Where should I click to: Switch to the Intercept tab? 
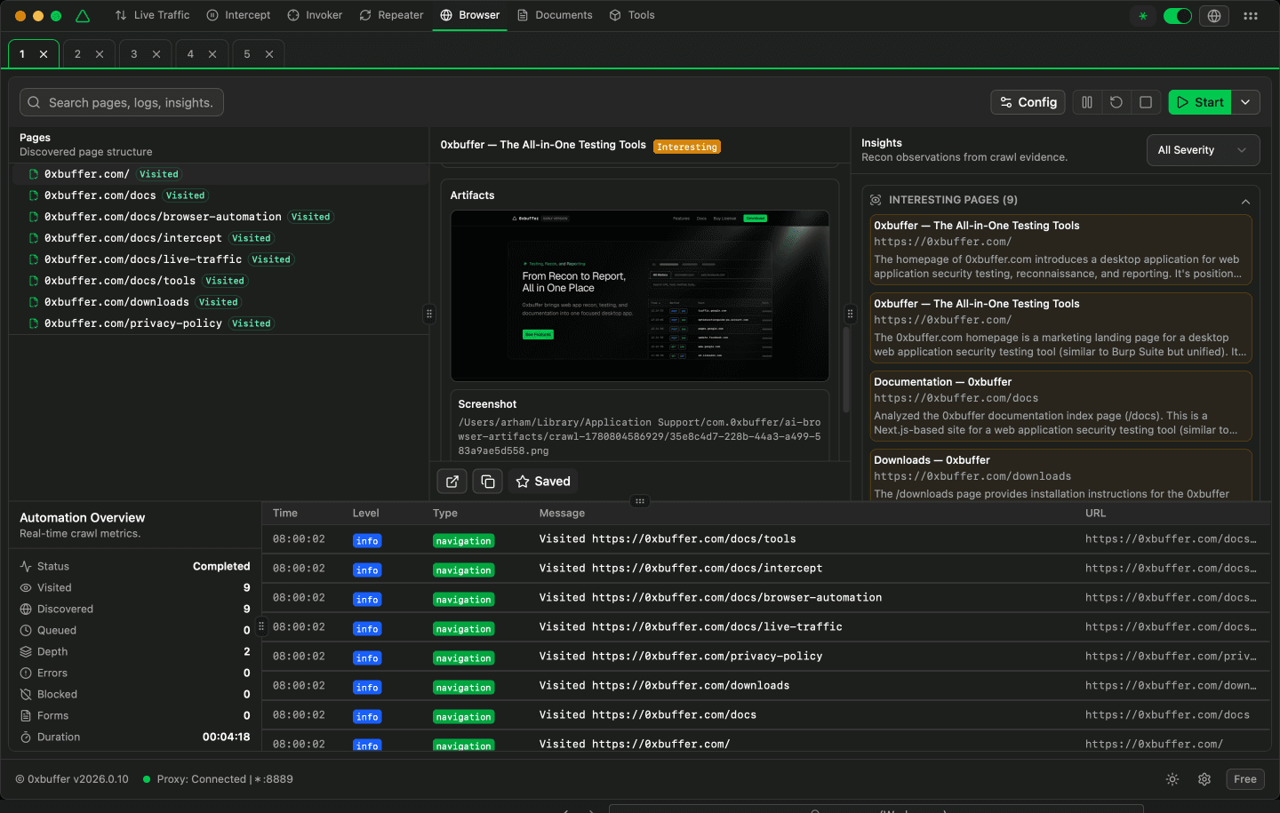tap(238, 15)
